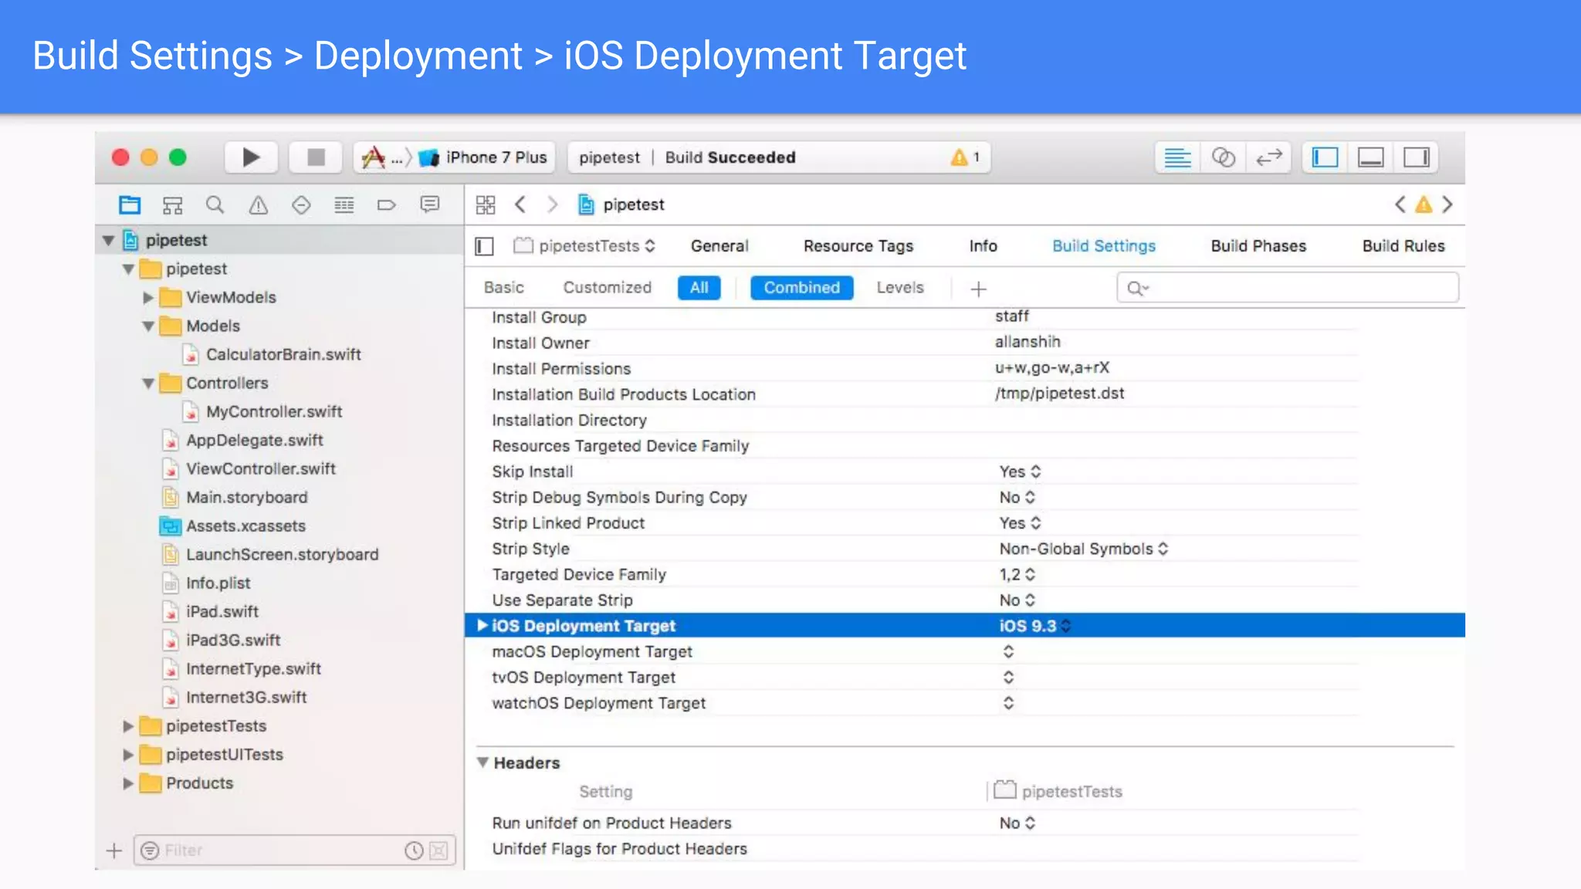Screen dimensions: 1581x889
Task: Expand the iOS Deployment Target row
Action: 482,625
